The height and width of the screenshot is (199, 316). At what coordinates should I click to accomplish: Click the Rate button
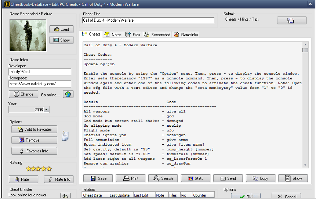click(23, 179)
